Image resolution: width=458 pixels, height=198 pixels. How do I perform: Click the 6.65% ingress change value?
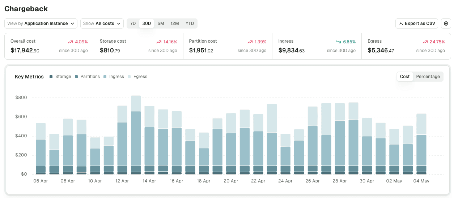coord(349,42)
